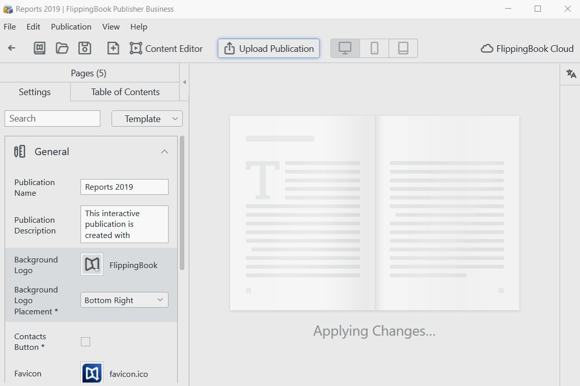Viewport: 580px width, 386px height.
Task: Click the General section ruler icon
Action: (x=19, y=152)
